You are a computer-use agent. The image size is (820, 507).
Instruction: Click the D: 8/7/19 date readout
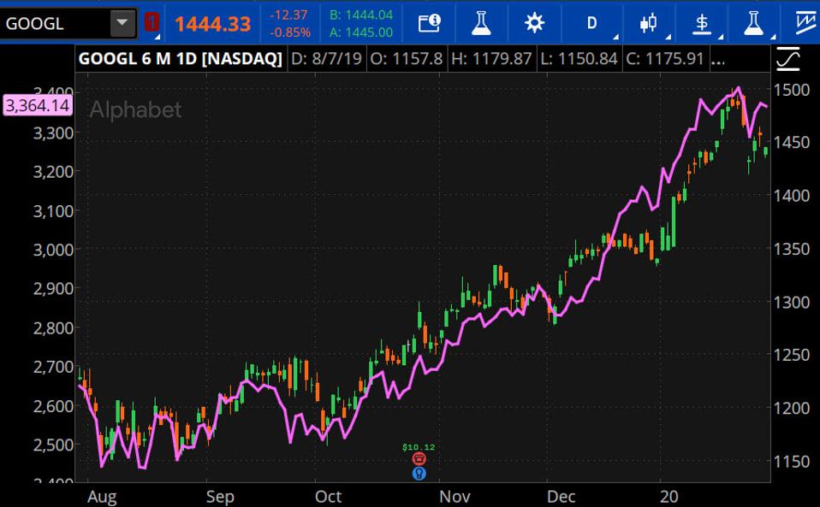tap(326, 58)
